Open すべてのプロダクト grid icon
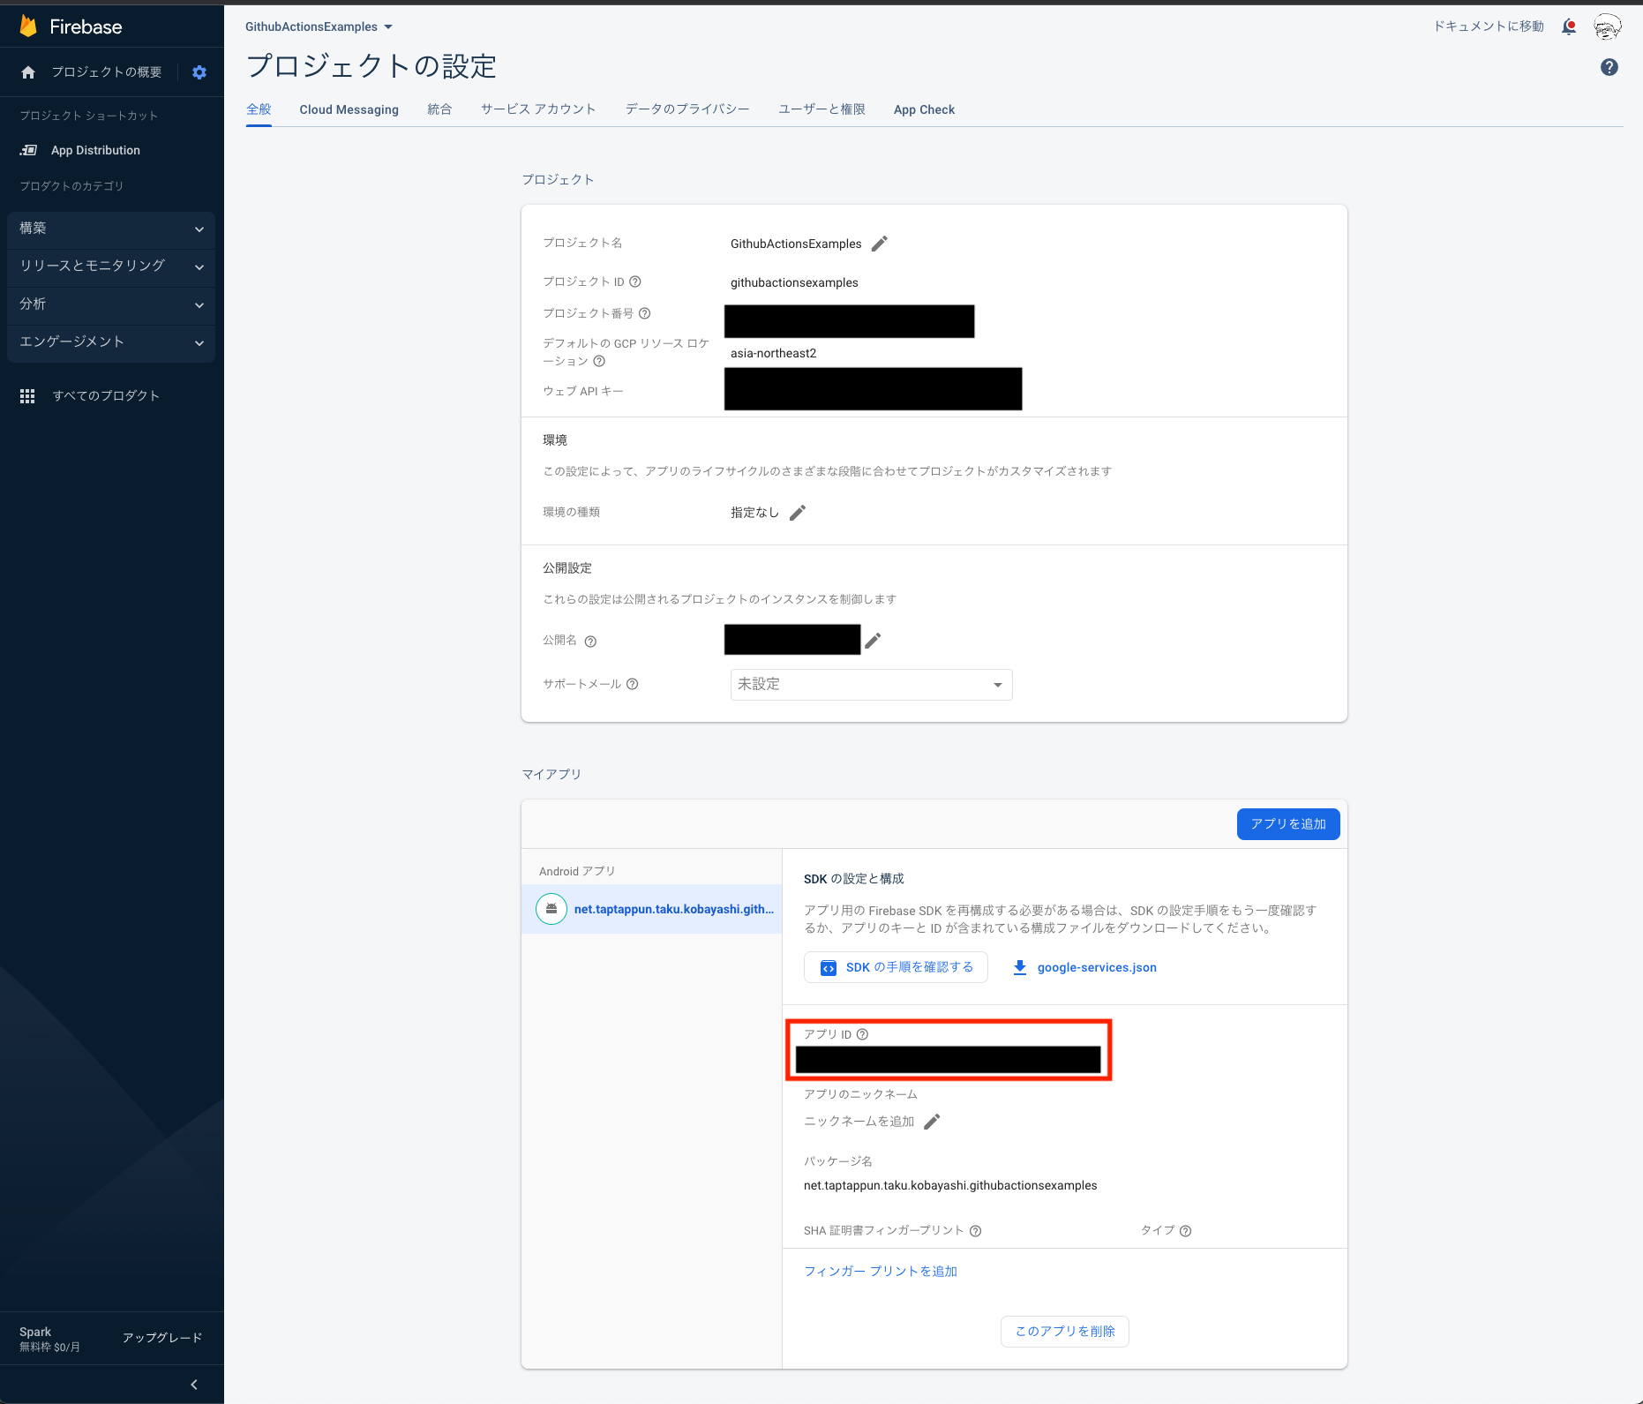This screenshot has height=1404, width=1643. (x=27, y=395)
